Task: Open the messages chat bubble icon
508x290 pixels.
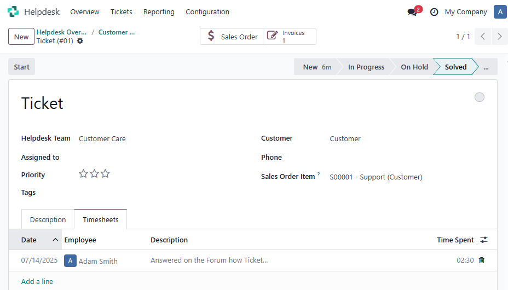Action: pos(412,12)
